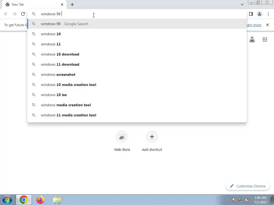Screen dimensions: 274x205
Task: Open the clock showing 1:48 AM
Action: [260, 200]
